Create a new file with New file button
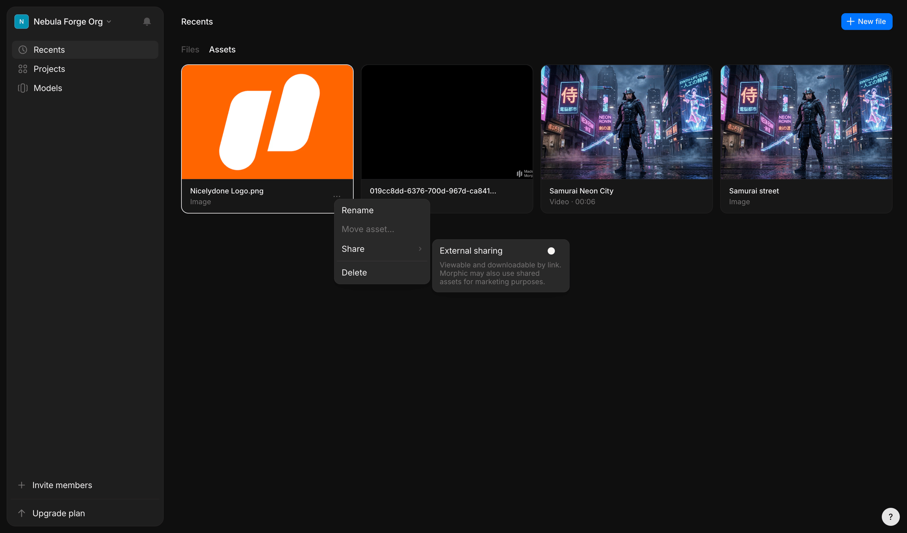The image size is (907, 533). (x=867, y=22)
